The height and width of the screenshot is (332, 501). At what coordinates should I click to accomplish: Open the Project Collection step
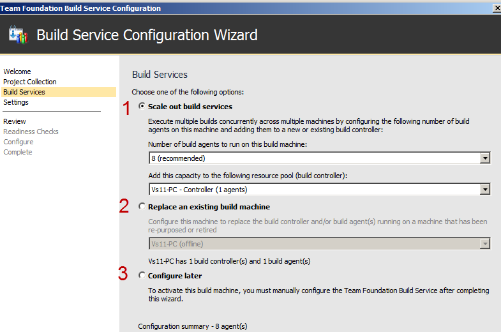(x=30, y=82)
